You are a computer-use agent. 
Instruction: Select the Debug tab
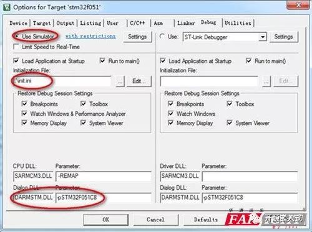click(x=208, y=22)
